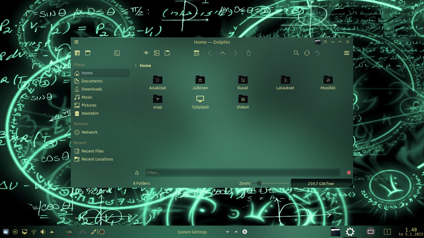Select the Julkinen folder

pos(200,83)
